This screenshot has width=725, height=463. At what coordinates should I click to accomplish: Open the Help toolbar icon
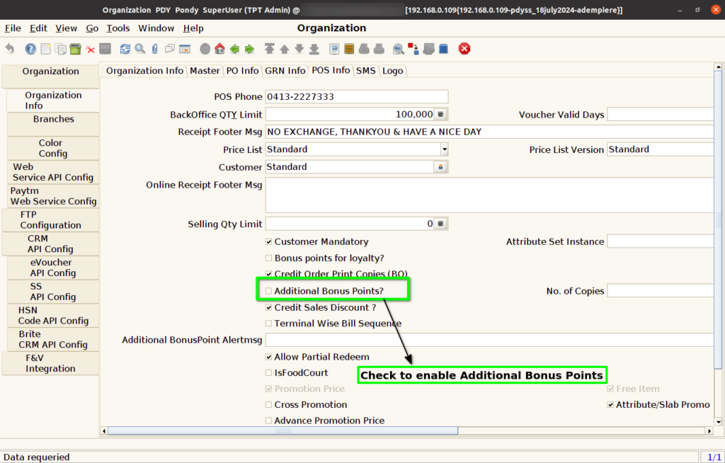(x=30, y=49)
